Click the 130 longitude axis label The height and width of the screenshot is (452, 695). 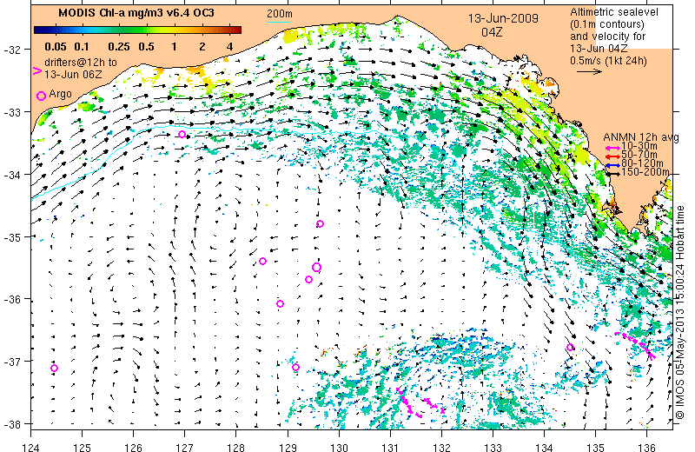(x=339, y=447)
